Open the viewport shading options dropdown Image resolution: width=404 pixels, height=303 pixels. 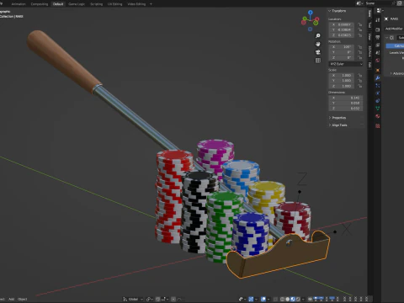(303, 299)
